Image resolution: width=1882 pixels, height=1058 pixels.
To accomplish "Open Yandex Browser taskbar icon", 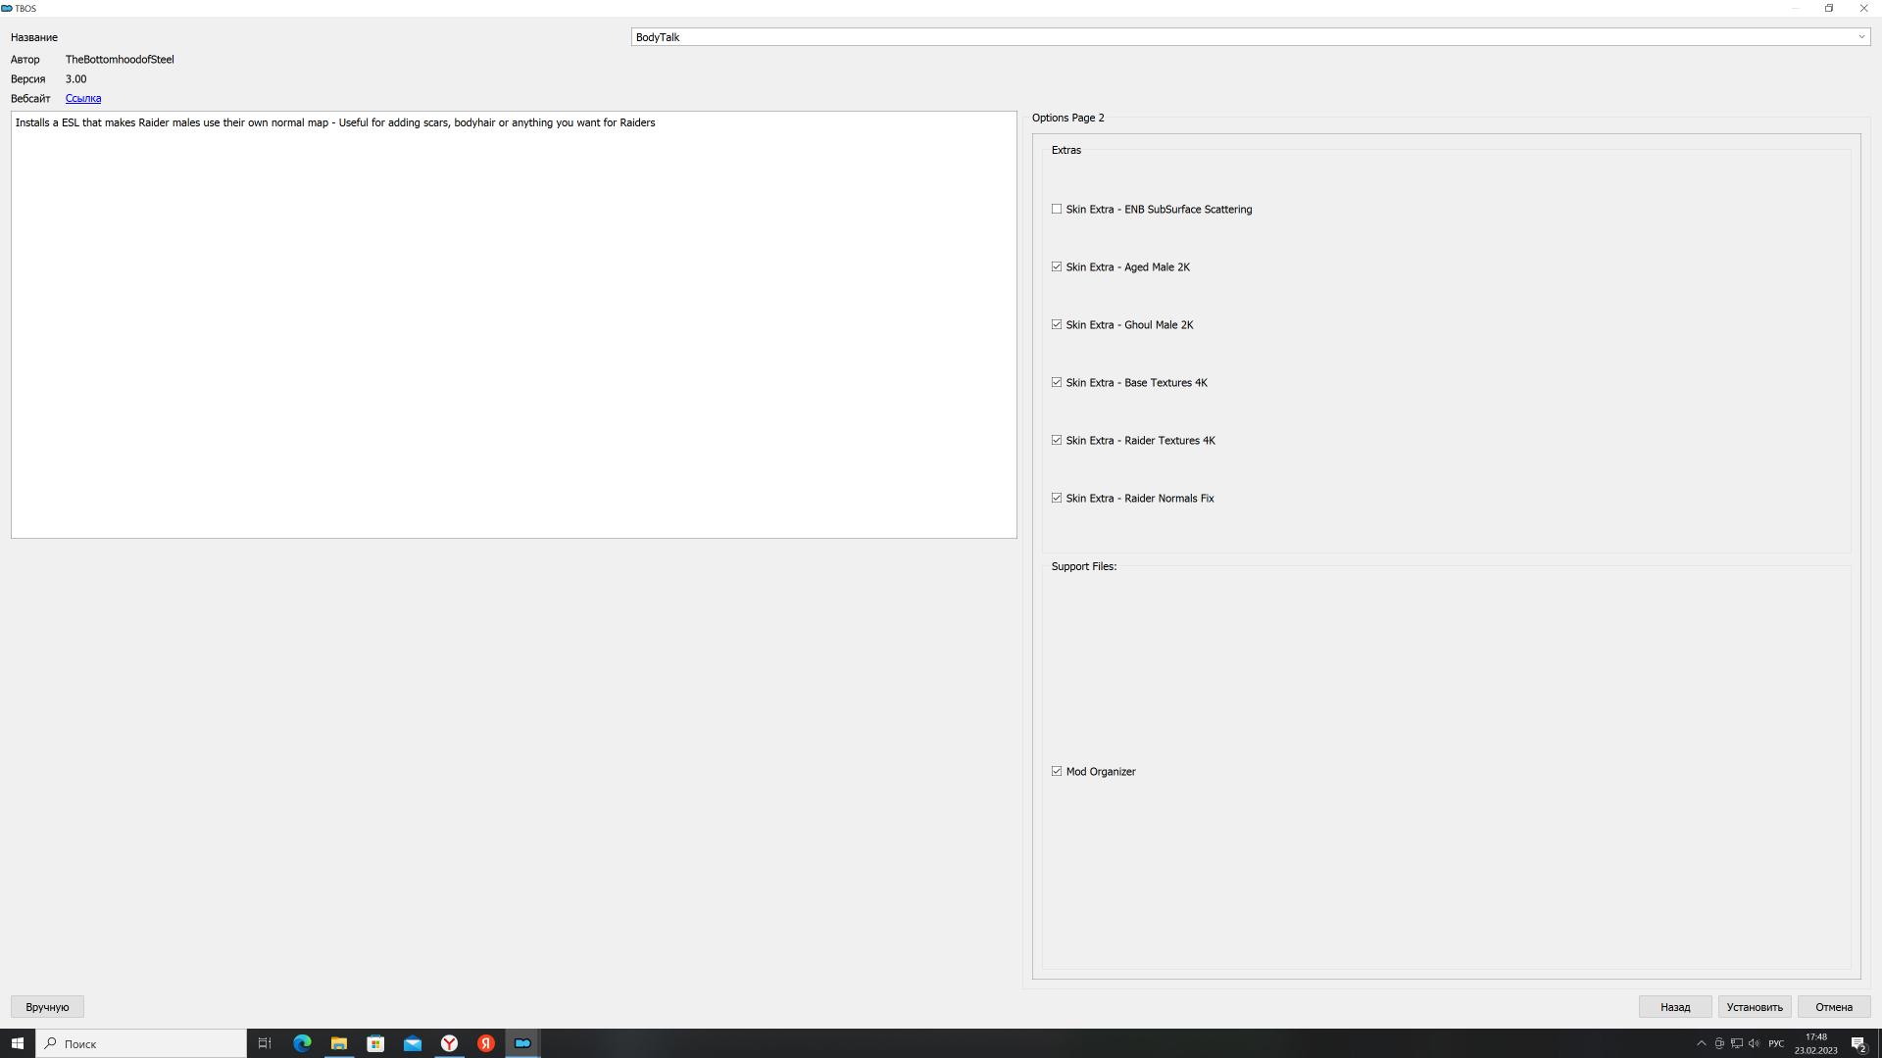I will 449,1043.
